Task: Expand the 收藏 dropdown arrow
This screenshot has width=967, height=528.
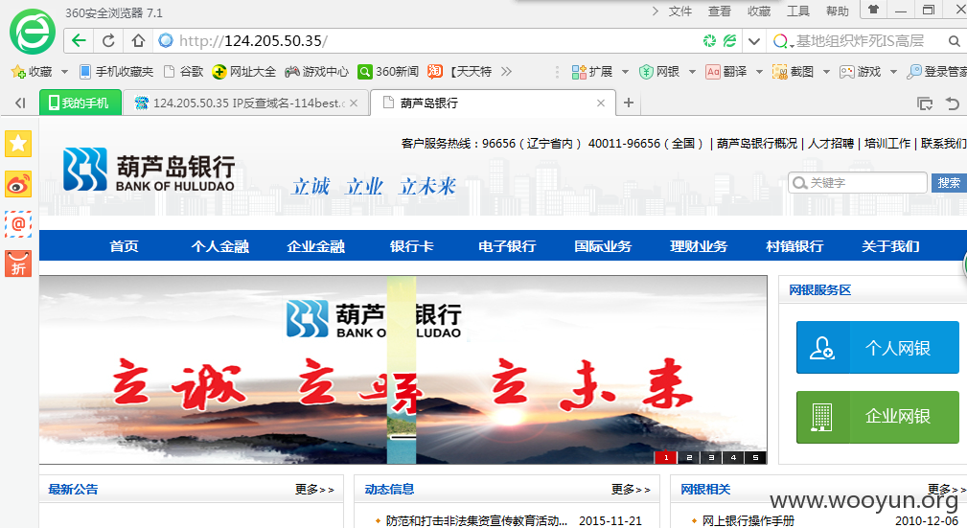Action: click(64, 72)
